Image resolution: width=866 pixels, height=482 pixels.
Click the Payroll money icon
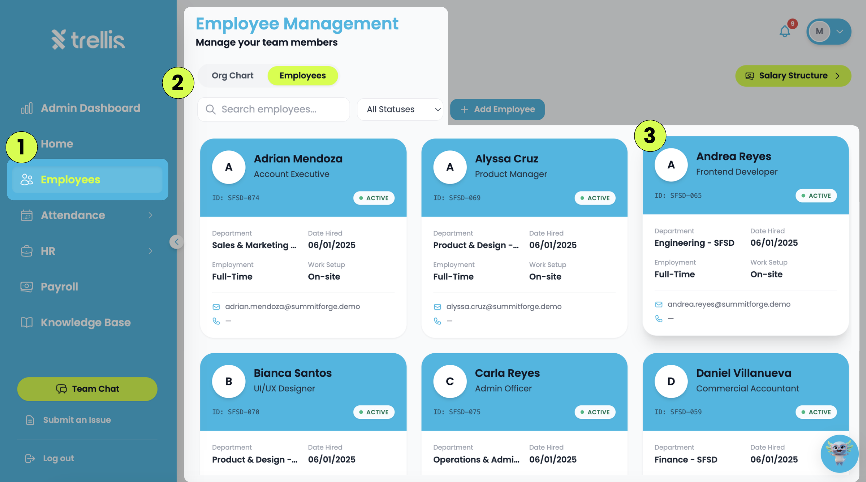(26, 287)
